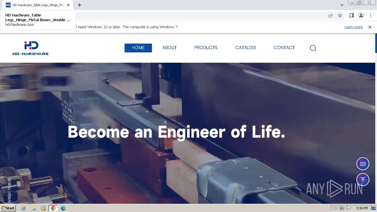Open File Explorer from taskbar

pos(33,208)
